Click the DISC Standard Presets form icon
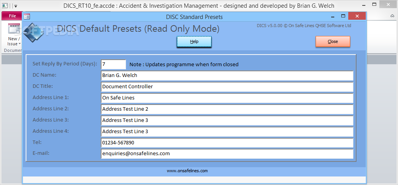 point(27,17)
